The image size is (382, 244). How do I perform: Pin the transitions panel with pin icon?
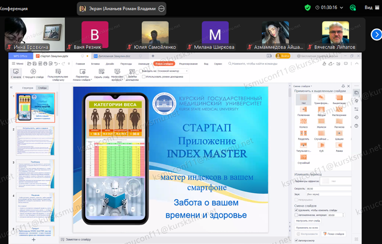point(343,86)
